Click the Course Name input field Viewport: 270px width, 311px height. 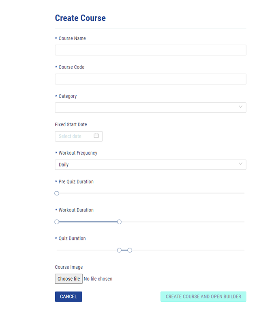click(x=150, y=50)
